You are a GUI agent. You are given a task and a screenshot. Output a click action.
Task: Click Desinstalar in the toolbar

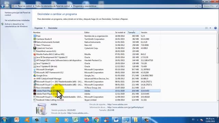53,28
